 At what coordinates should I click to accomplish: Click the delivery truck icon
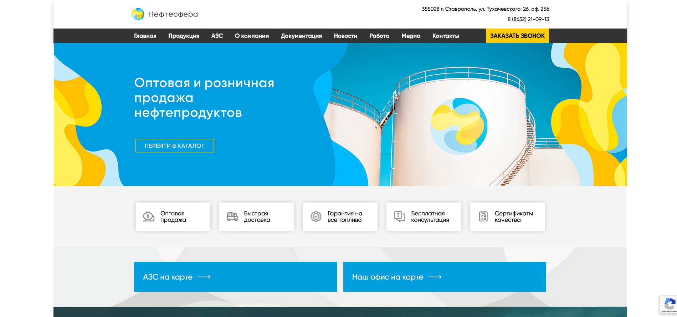(x=232, y=216)
